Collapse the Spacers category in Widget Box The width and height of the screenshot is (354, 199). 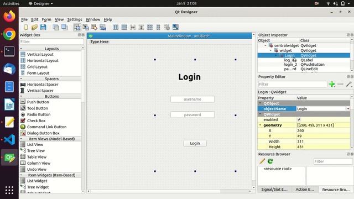pos(21,78)
